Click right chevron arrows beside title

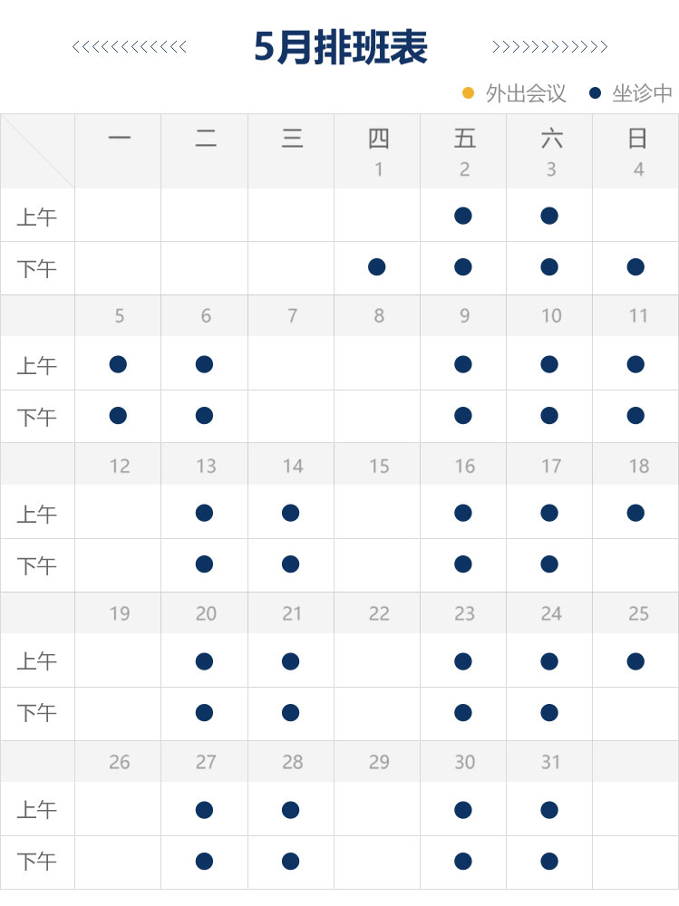click(x=549, y=47)
